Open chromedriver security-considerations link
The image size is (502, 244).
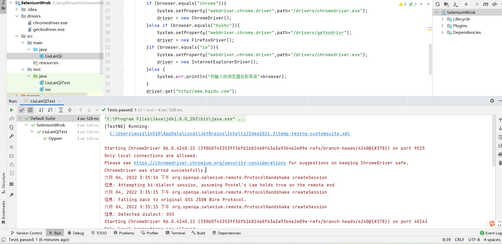click(210, 163)
